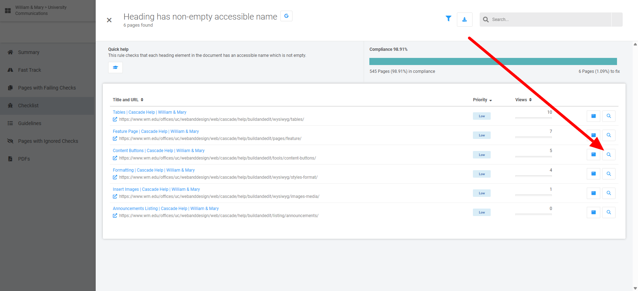Click the tables page URL text
The height and width of the screenshot is (291, 638).
pyautogui.click(x=211, y=119)
